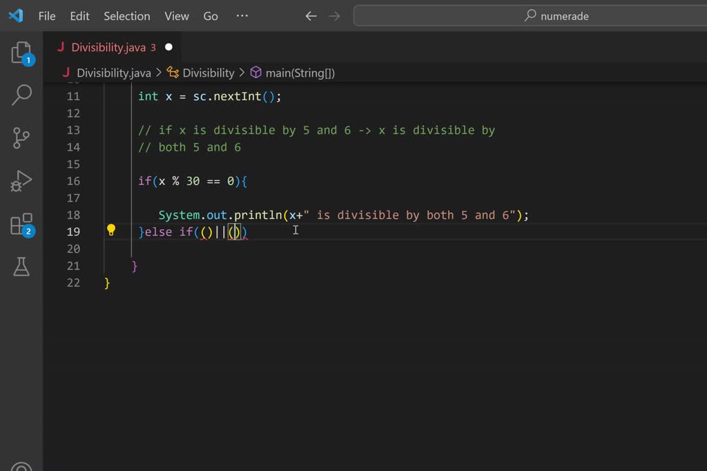Click the unsaved dot on Divisibility.java tab
The width and height of the screenshot is (707, 471).
point(168,48)
